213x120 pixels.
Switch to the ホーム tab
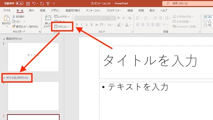click(20, 10)
